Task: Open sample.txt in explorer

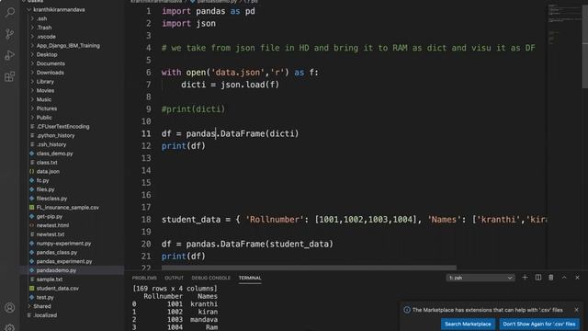Action: pos(50,280)
